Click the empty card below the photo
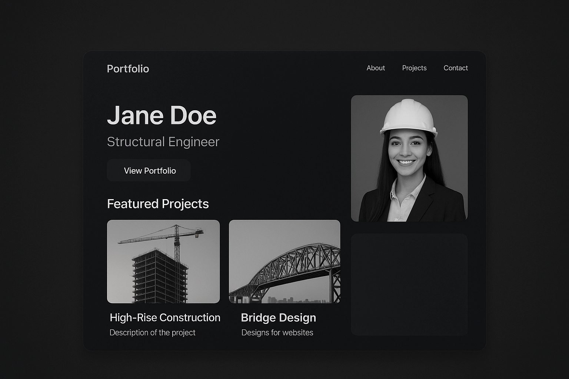Image resolution: width=569 pixels, height=379 pixels. [x=409, y=284]
